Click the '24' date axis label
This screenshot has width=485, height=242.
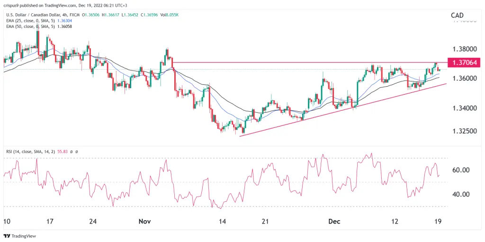[x=93, y=222]
